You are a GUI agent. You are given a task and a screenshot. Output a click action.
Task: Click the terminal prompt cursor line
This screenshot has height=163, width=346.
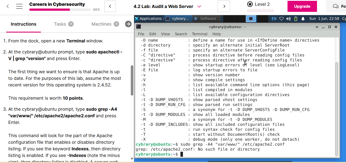(x=159, y=154)
